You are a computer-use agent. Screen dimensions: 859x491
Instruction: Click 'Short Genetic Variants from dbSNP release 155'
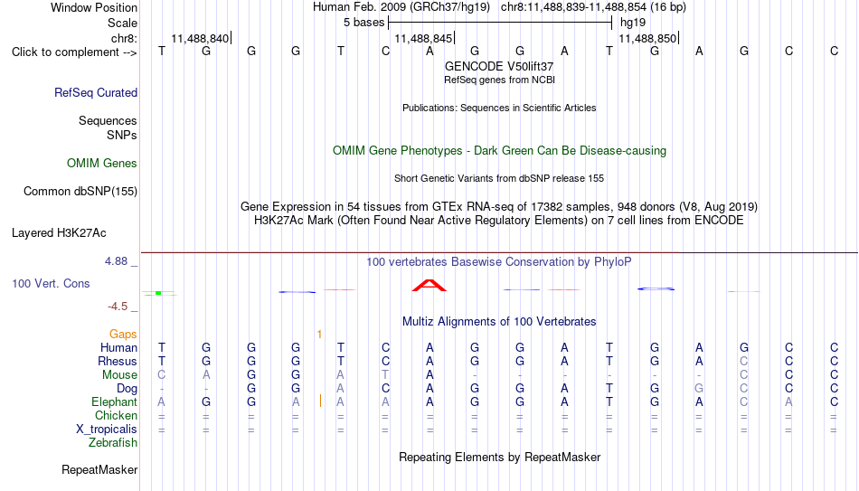tap(499, 179)
